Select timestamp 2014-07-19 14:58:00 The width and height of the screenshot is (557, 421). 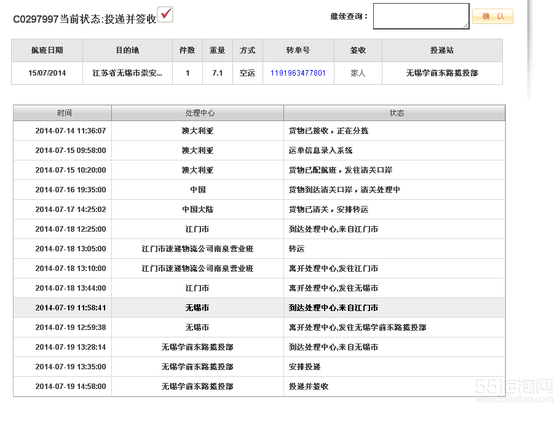[71, 387]
